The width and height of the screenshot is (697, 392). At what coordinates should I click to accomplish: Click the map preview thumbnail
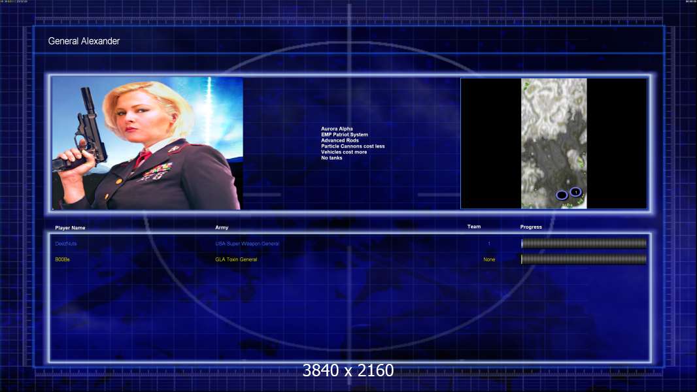click(554, 143)
